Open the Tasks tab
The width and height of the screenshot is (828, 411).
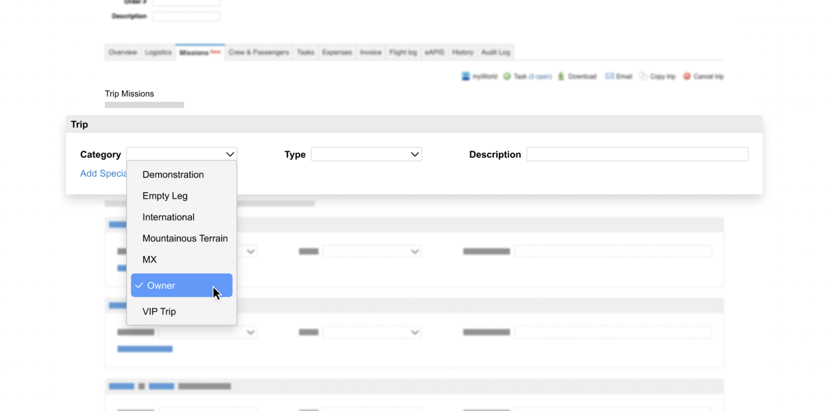(306, 52)
